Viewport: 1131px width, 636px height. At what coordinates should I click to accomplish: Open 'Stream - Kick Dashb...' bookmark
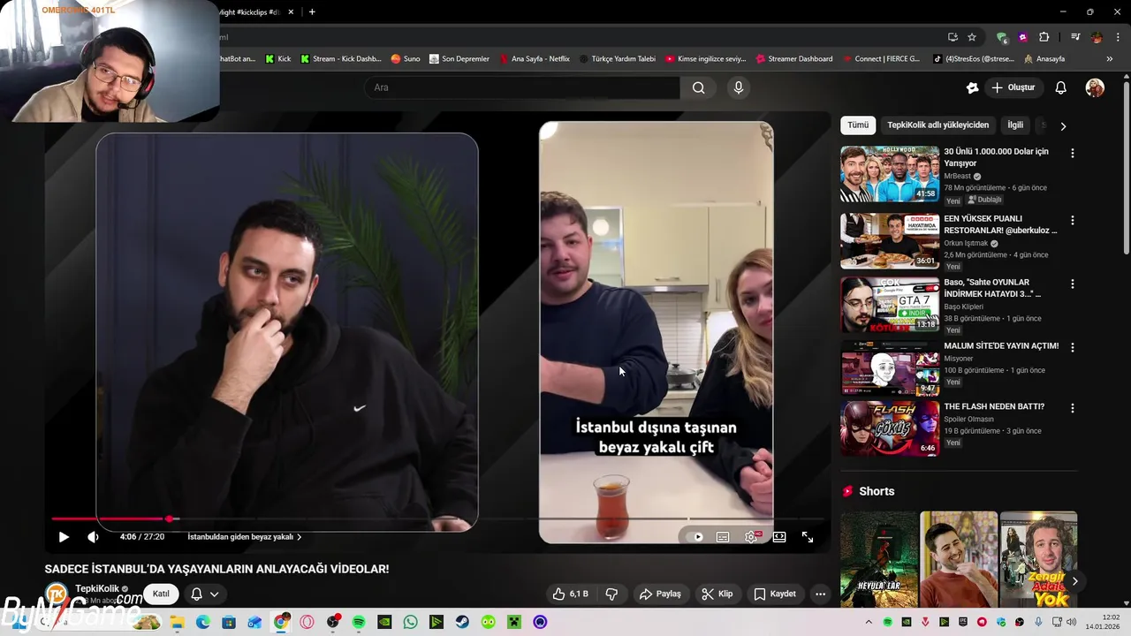pyautogui.click(x=340, y=58)
